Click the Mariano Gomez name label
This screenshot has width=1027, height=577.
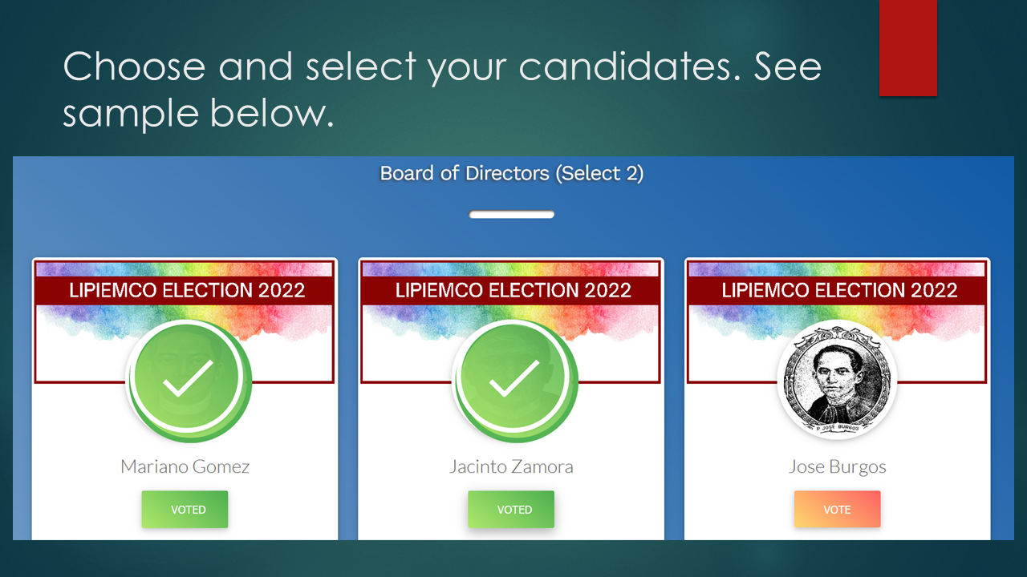tap(185, 466)
